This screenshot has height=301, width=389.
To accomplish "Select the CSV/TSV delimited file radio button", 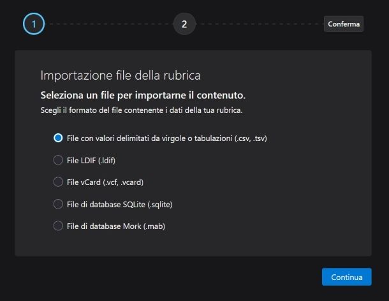I will tap(58, 138).
